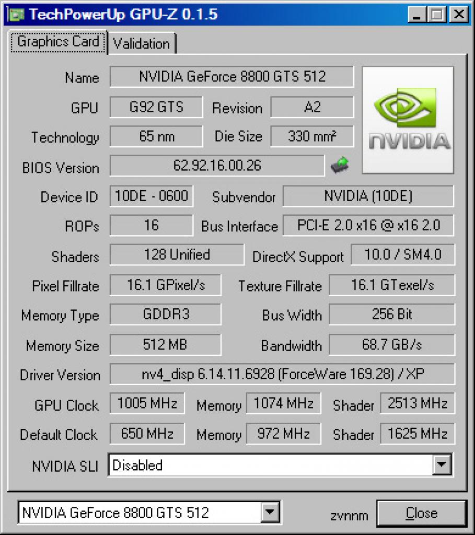Click the Bus Interface field PCI-E 2.0 x16
Viewport: 475px width, 535px height.
tap(368, 225)
